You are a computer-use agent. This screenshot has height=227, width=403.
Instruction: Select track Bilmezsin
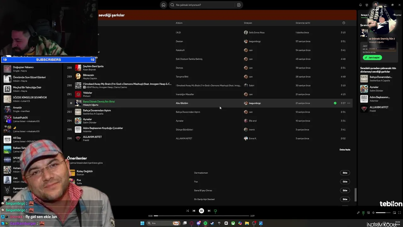coord(88,75)
